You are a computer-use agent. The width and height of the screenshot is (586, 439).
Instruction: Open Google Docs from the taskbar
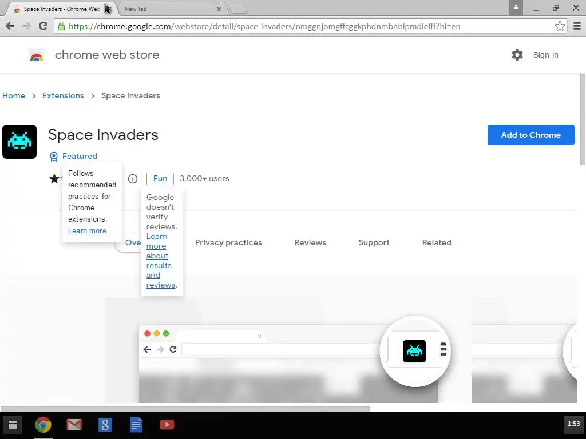(136, 425)
